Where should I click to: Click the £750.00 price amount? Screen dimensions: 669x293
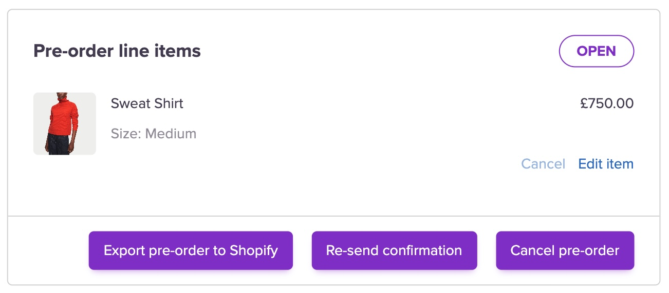607,103
